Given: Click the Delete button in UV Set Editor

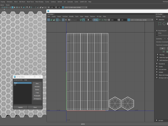Looking at the screenshot, I should pos(37,90).
